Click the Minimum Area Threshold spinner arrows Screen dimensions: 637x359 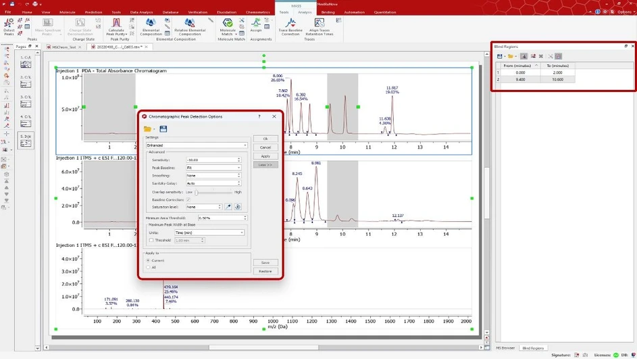click(245, 218)
